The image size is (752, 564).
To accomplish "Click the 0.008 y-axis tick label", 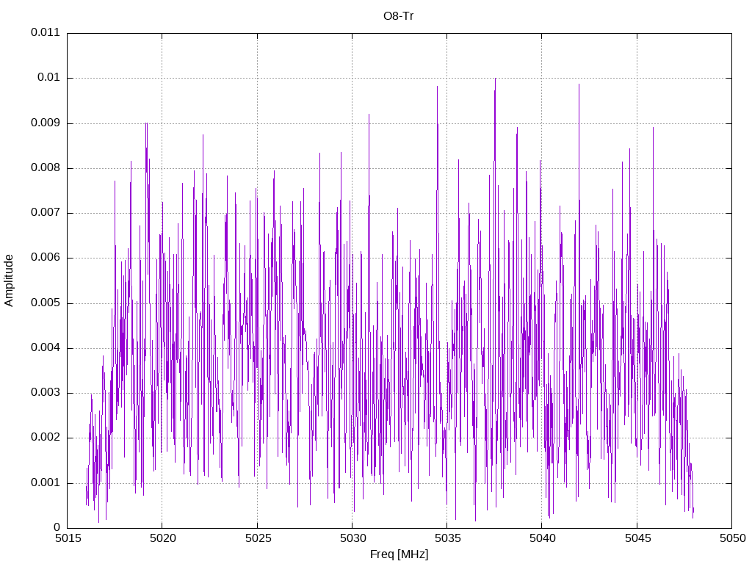I will [x=46, y=168].
